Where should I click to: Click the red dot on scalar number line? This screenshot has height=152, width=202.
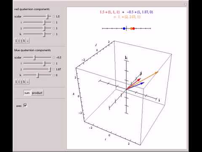133,29
